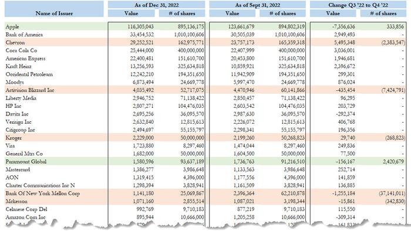Click the Davita Inc row label
The width and height of the screenshot is (411, 231).
(x=17, y=114)
